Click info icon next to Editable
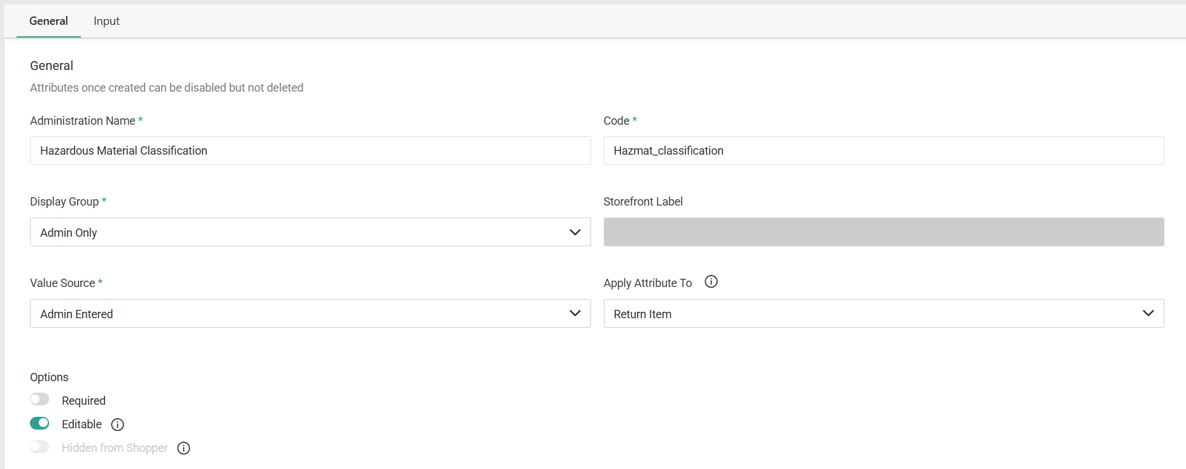1186x469 pixels. [118, 424]
